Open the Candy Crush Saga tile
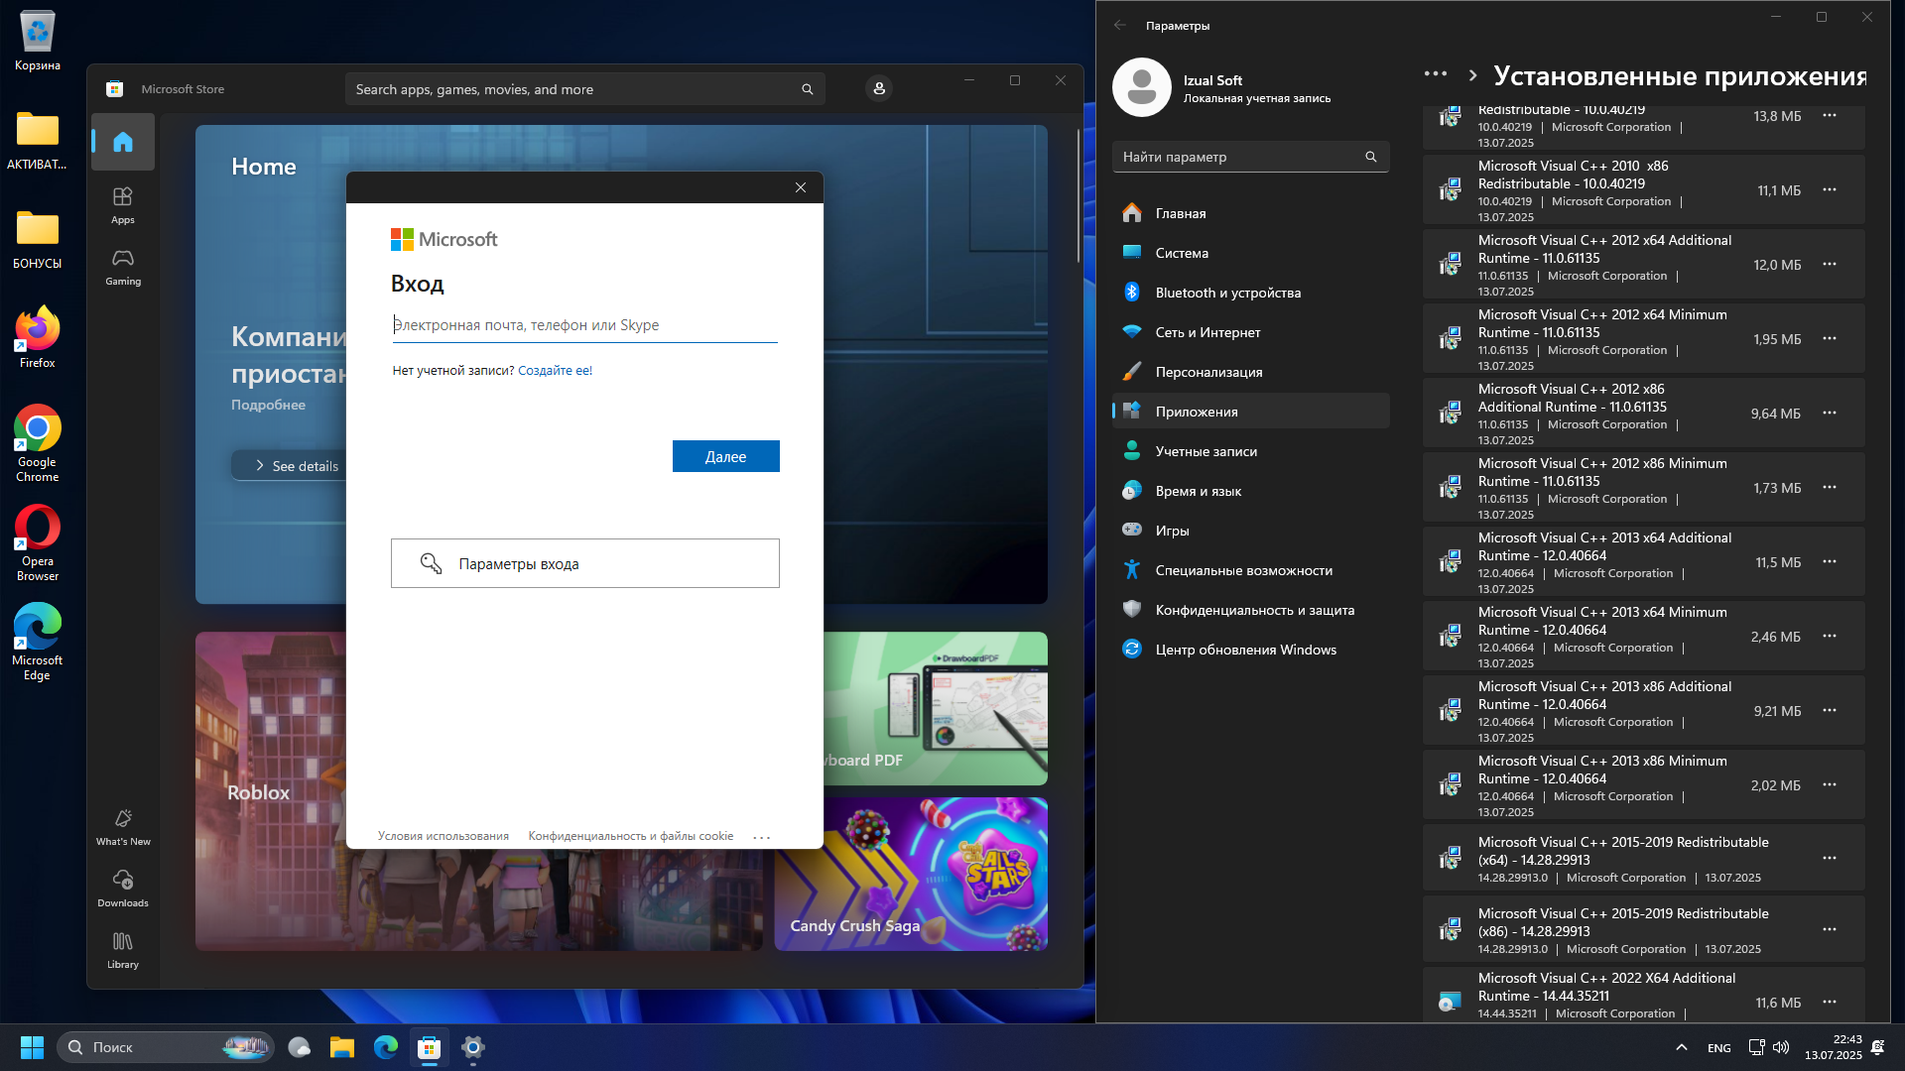The height and width of the screenshot is (1071, 1905). pyautogui.click(x=911, y=874)
